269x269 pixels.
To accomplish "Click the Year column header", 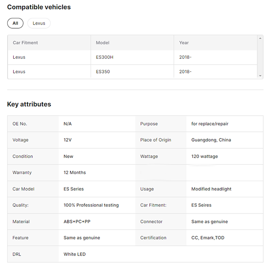I will coord(184,43).
